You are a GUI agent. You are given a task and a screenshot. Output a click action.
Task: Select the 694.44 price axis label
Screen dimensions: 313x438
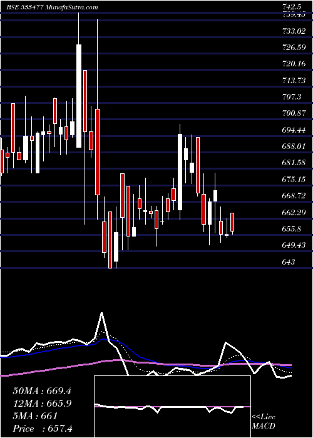[294, 130]
